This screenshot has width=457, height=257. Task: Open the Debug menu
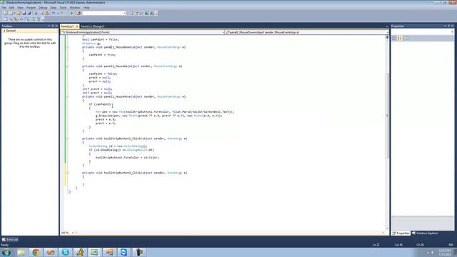(x=43, y=8)
